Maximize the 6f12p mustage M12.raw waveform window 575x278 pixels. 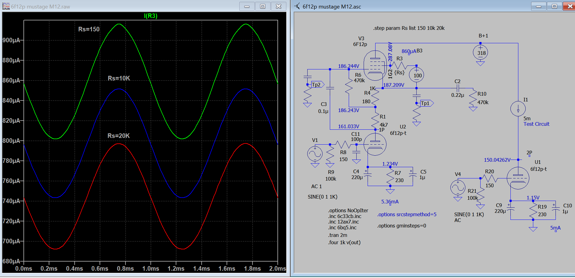click(263, 6)
